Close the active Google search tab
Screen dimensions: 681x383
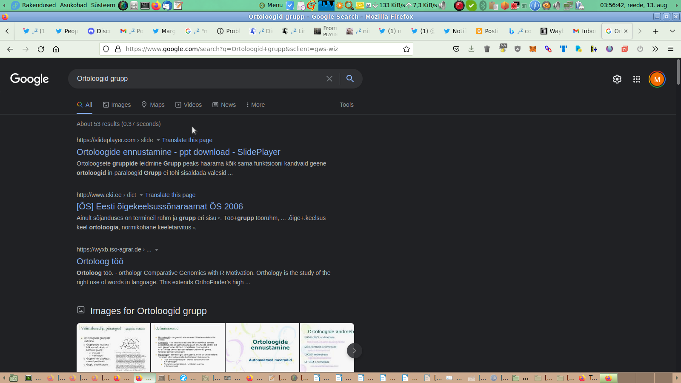(626, 31)
